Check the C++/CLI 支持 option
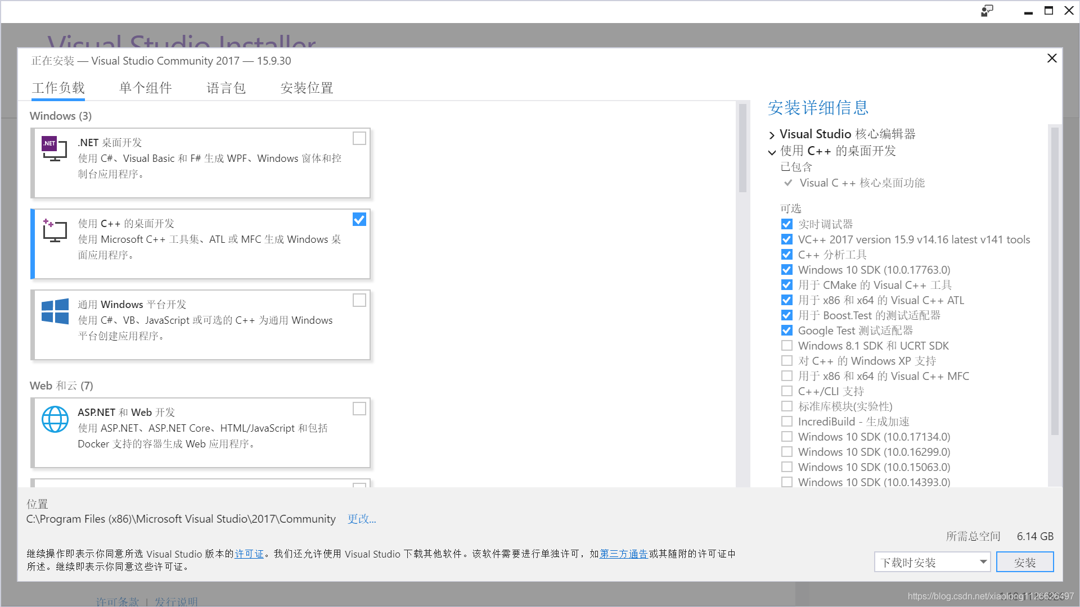The image size is (1080, 607). coord(787,391)
